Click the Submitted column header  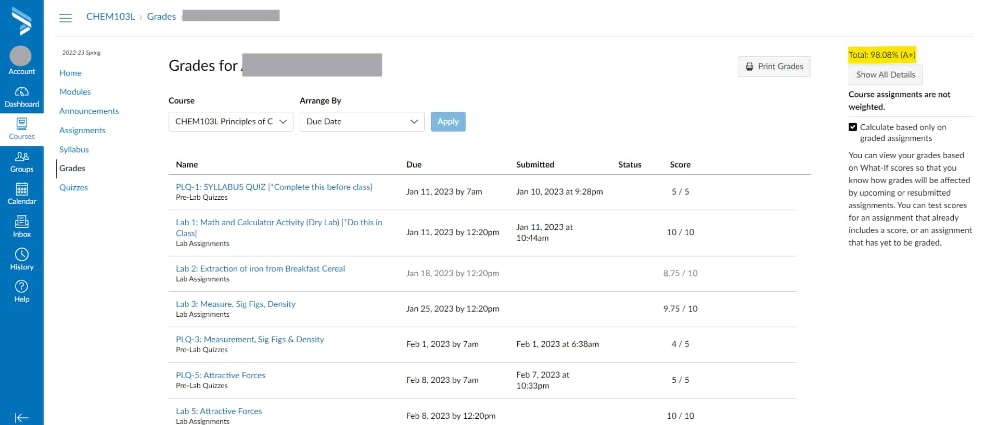click(535, 164)
